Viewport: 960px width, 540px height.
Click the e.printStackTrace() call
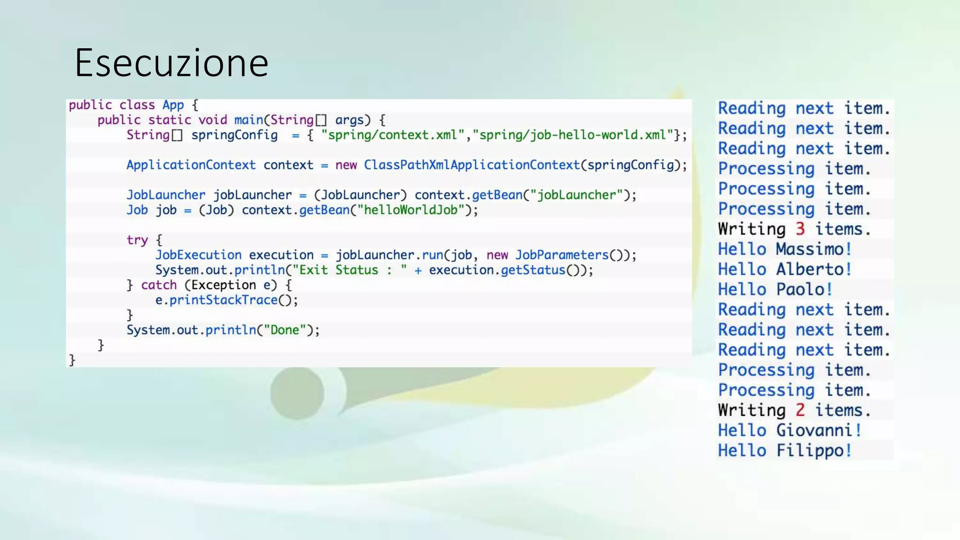coord(226,300)
